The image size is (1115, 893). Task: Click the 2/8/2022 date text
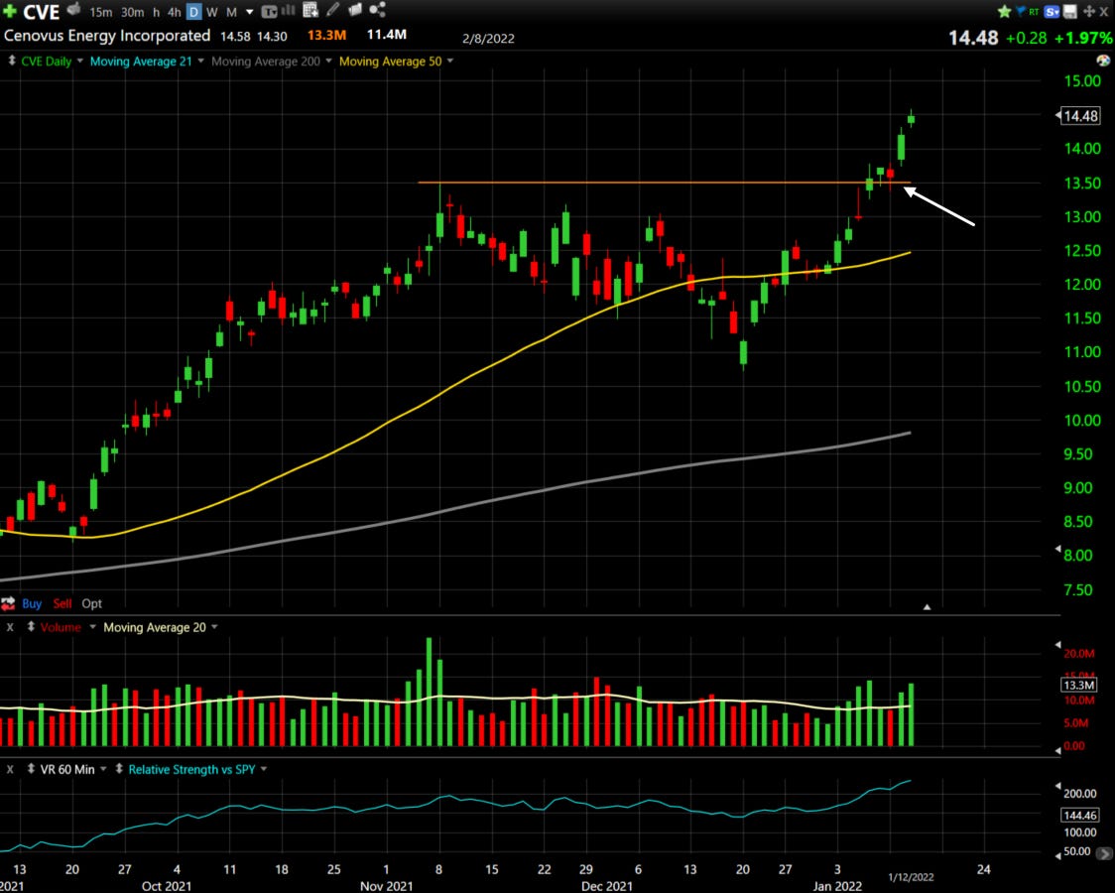[488, 39]
